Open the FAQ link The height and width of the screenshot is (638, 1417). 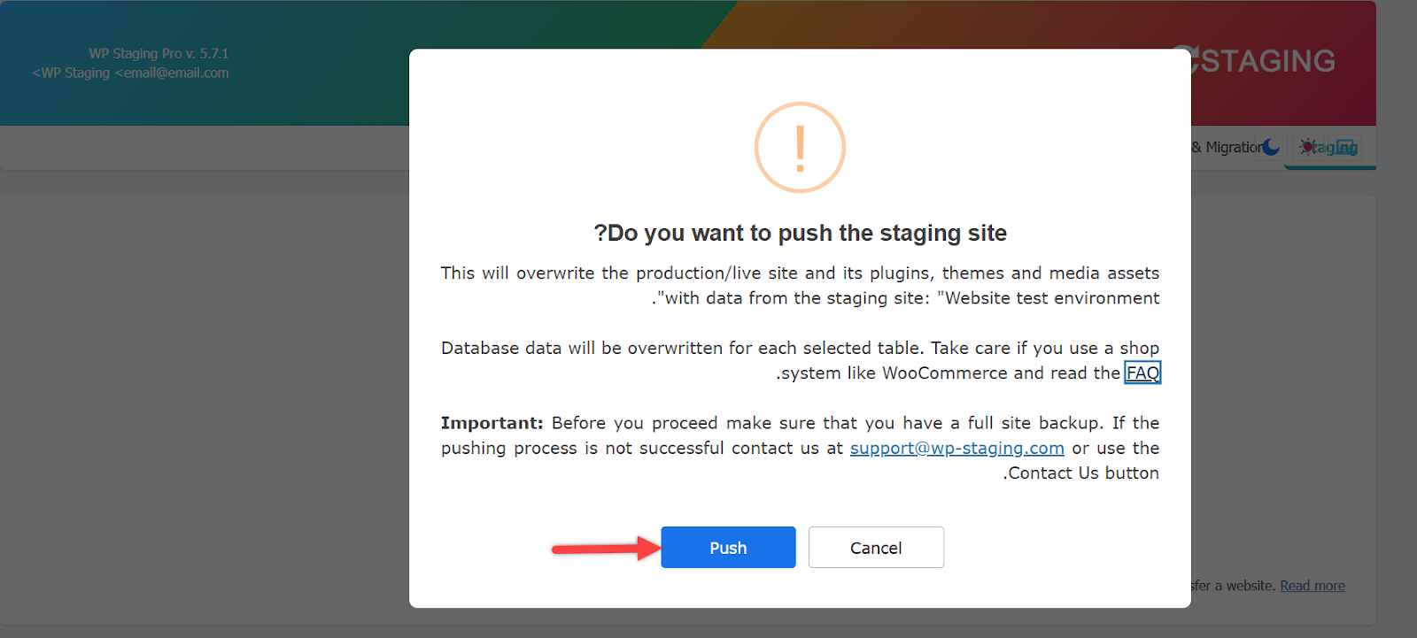[1142, 373]
